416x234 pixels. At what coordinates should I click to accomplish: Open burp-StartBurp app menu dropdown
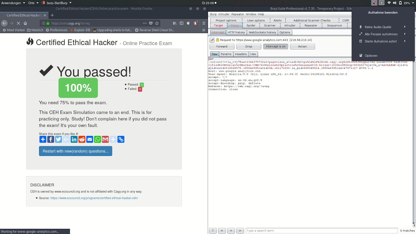[x=57, y=3]
